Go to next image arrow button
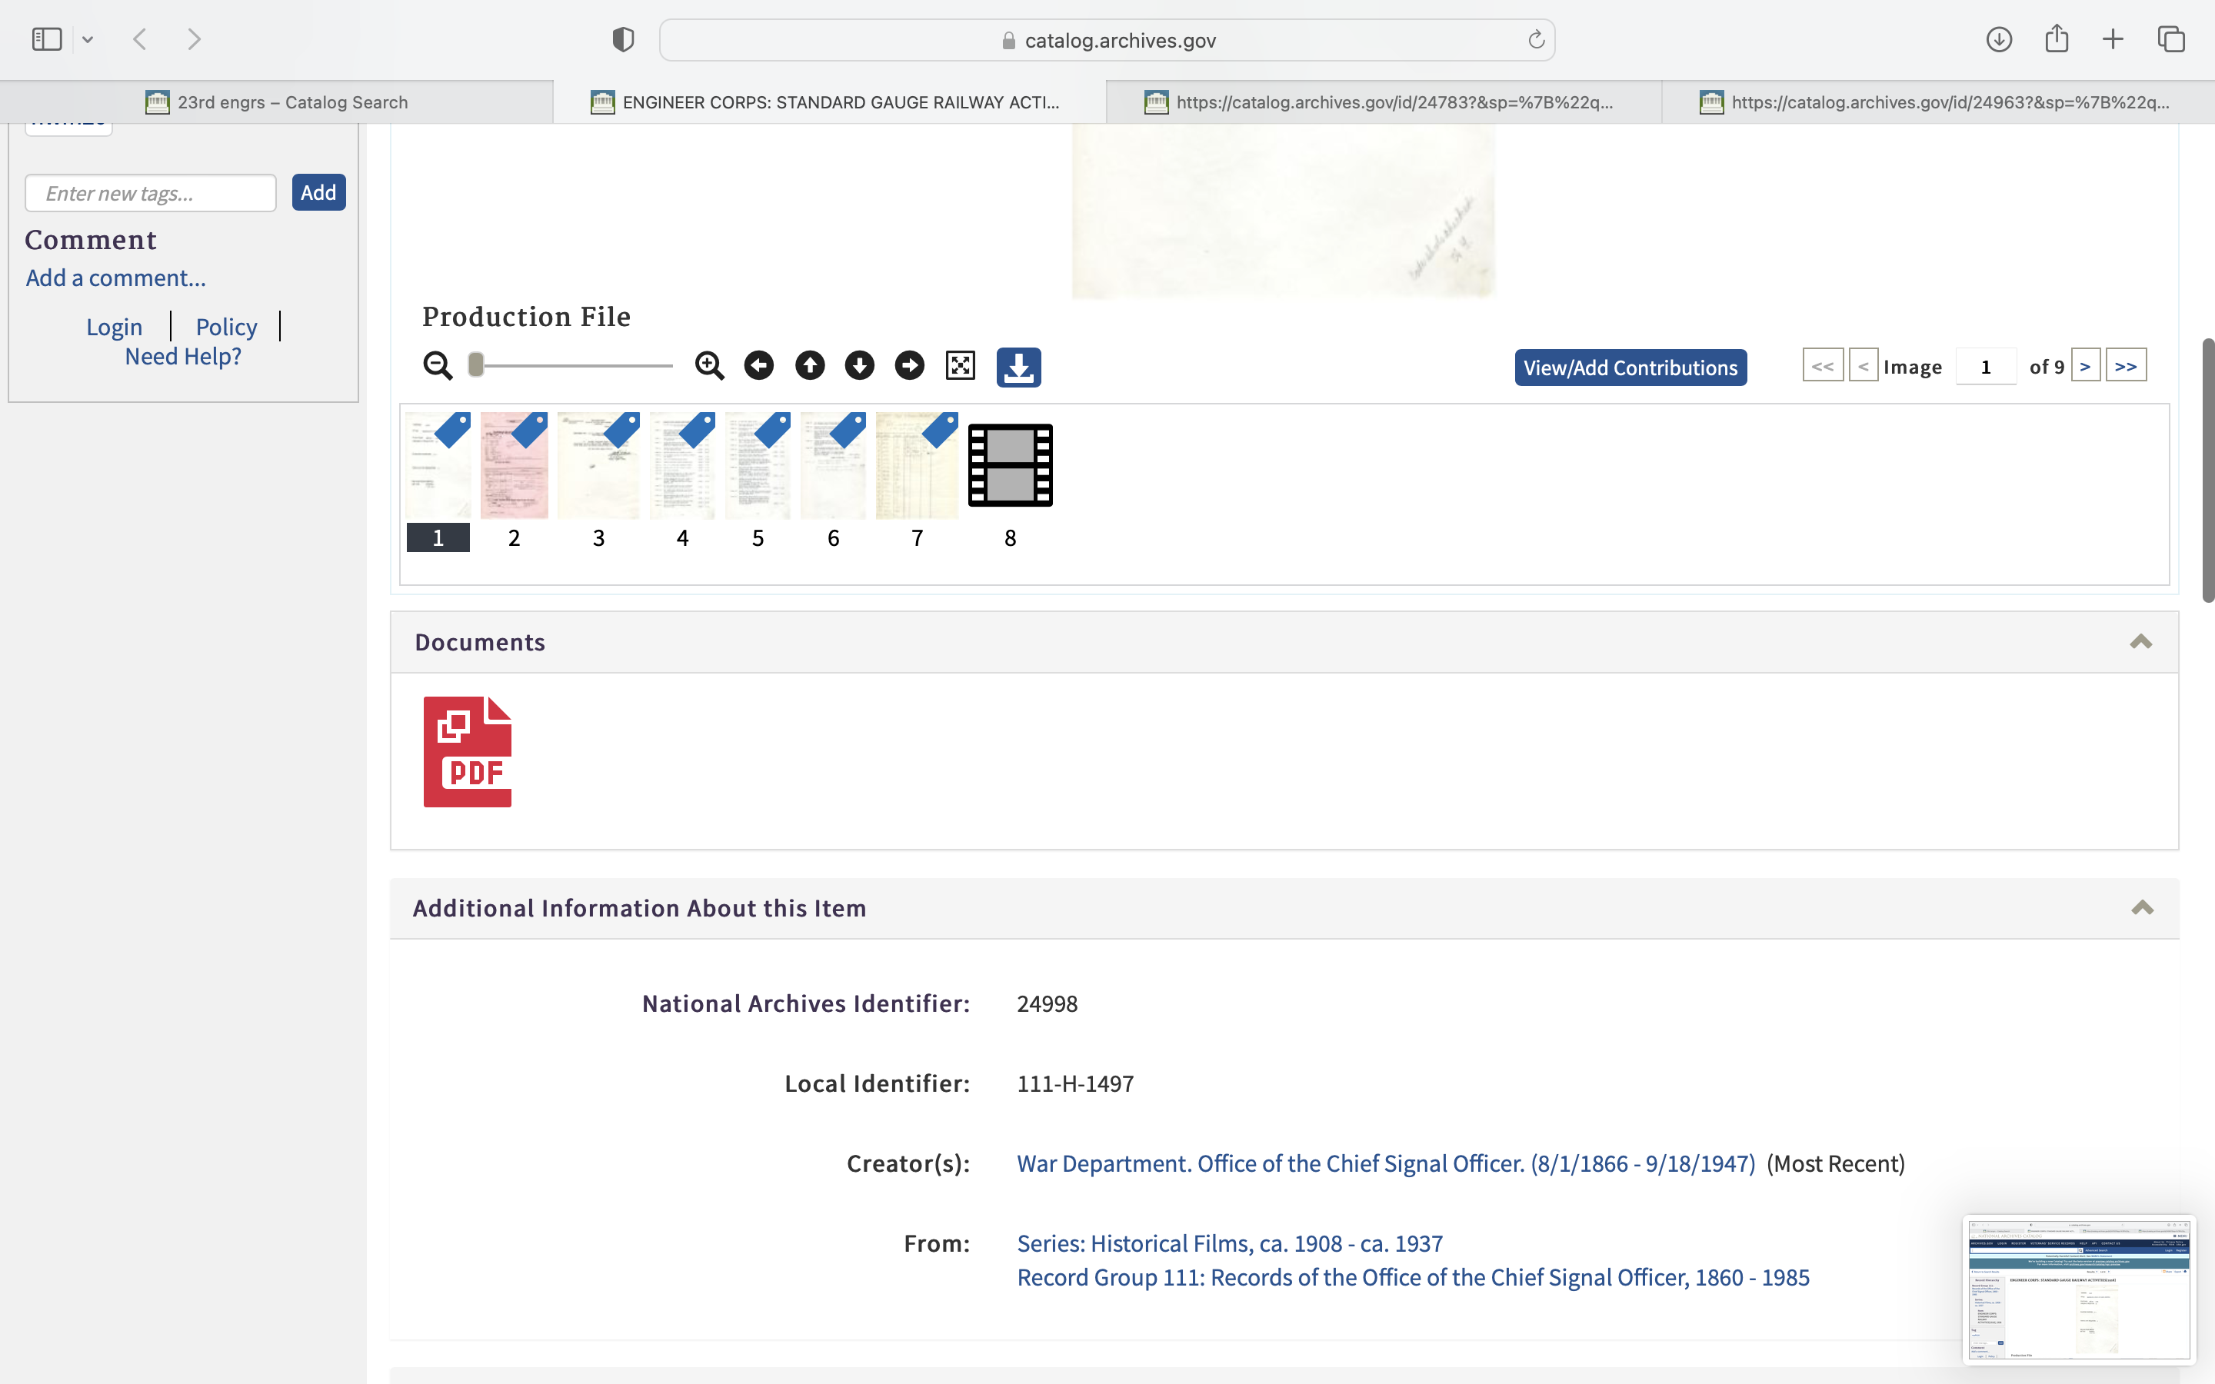Screen dimensions: 2215x1384 [2084, 366]
